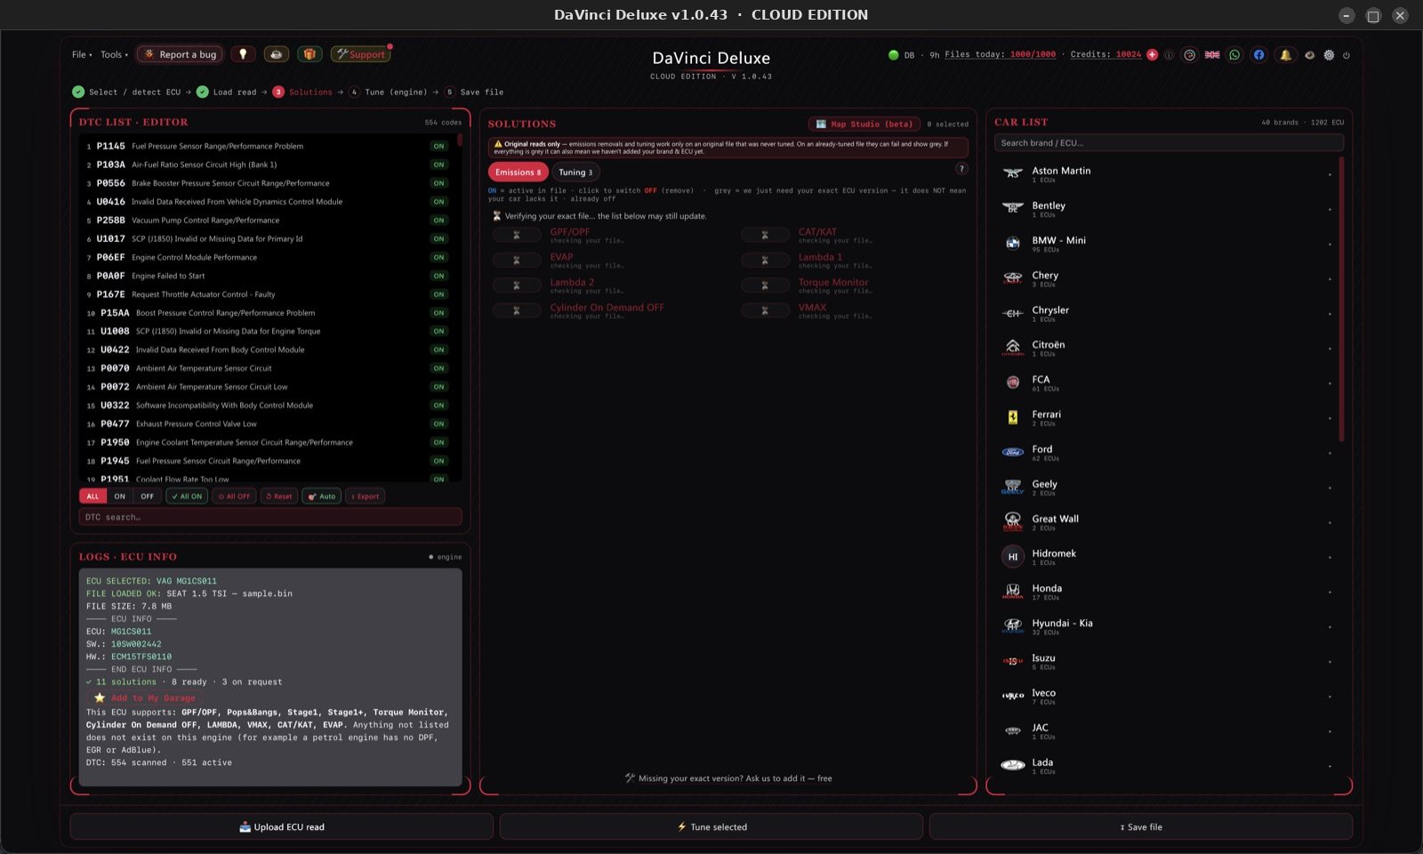This screenshot has height=854, width=1423.
Task: Click the Isuzu logo icon
Action: click(1013, 662)
